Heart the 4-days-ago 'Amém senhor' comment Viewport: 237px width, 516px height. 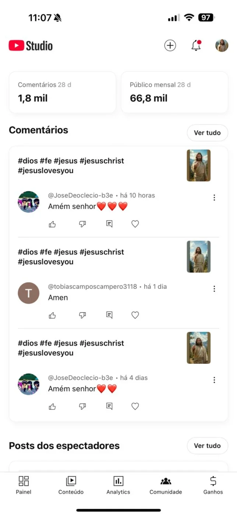135,406
